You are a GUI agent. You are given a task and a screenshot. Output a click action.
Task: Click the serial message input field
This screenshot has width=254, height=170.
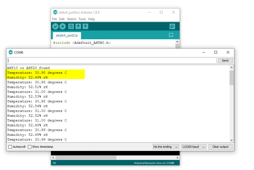coord(112,60)
